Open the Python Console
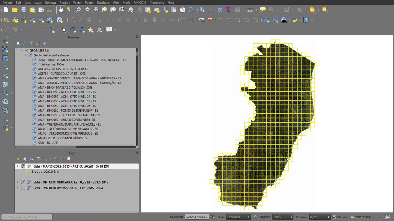Screen dimensions: 394x221 click(x=295, y=20)
